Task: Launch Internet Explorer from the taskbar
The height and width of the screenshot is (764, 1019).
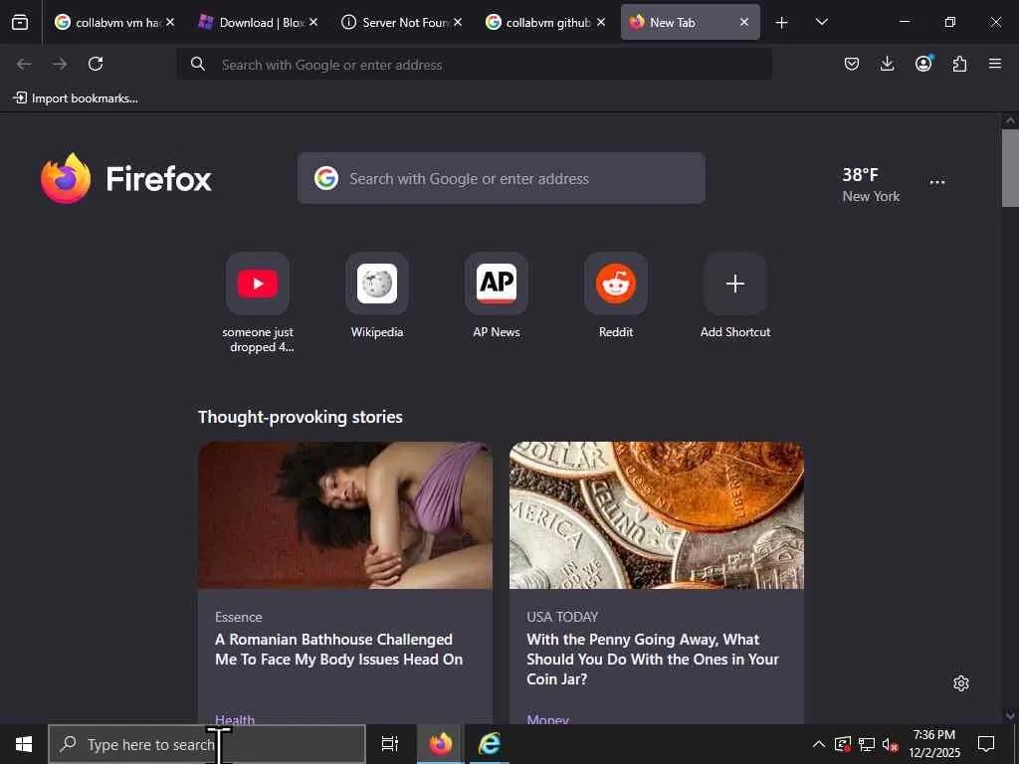Action: pyautogui.click(x=489, y=744)
